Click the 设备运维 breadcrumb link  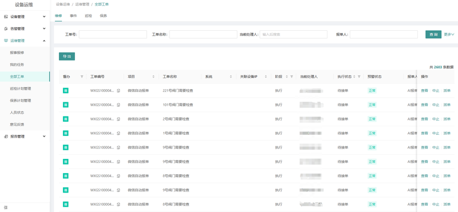pos(63,5)
